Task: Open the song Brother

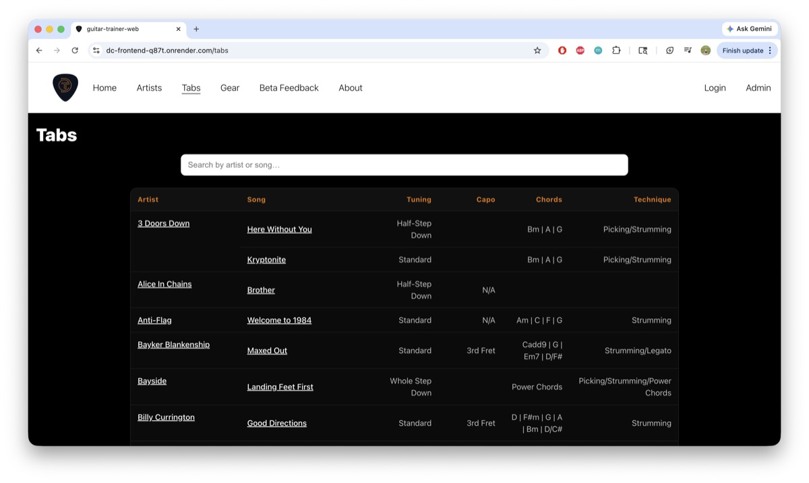Action: pyautogui.click(x=261, y=290)
